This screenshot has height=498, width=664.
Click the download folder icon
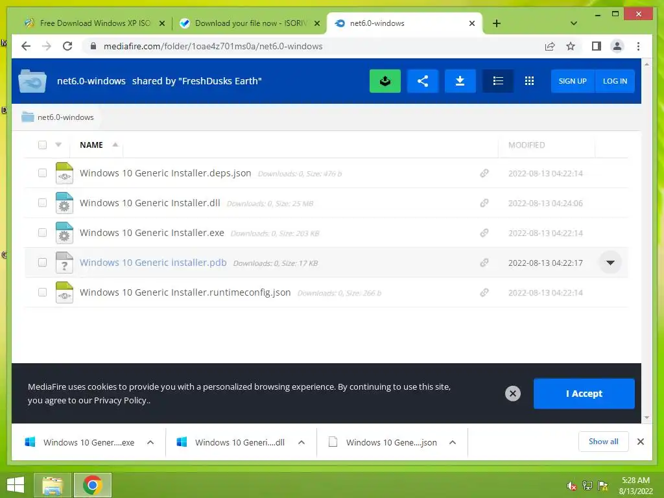click(460, 81)
